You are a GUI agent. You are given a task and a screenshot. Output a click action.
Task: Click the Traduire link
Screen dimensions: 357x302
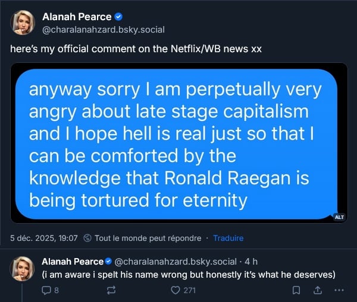point(228,238)
